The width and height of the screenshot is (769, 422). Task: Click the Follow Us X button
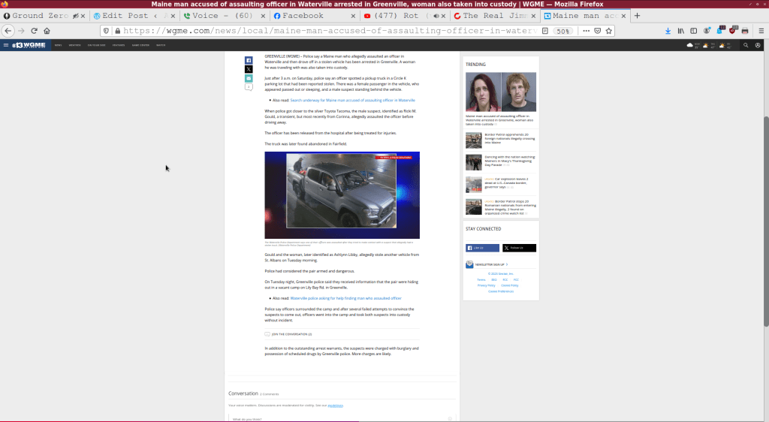click(519, 248)
